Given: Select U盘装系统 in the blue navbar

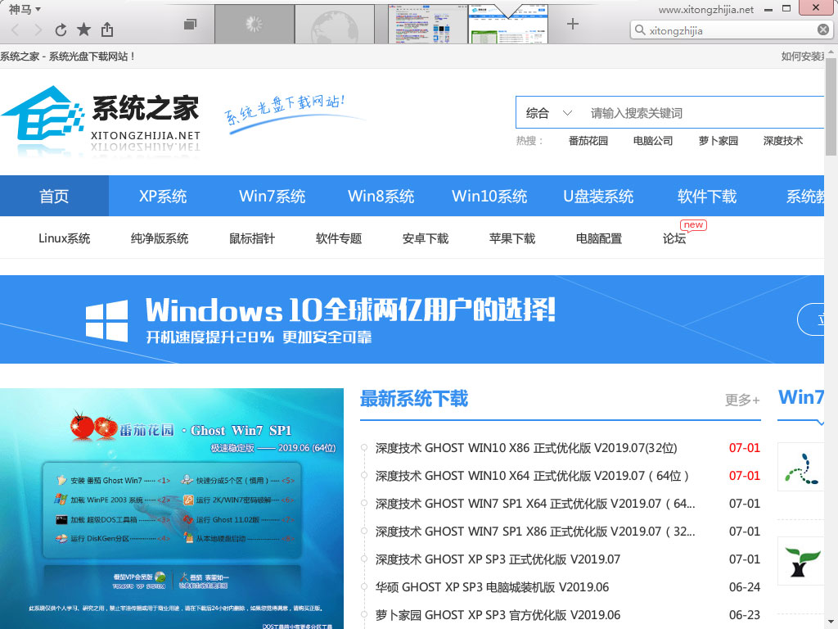Looking at the screenshot, I should [x=598, y=197].
